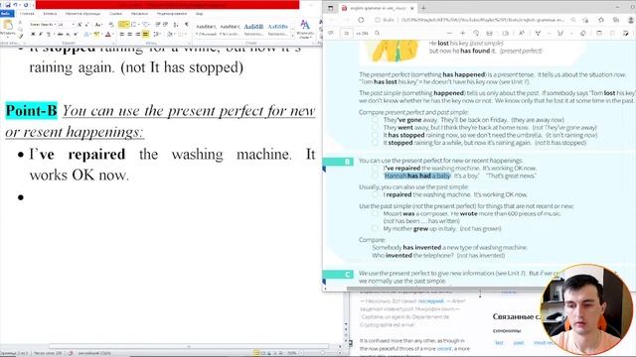Toggle superscript formatting in Word

(x=76, y=35)
